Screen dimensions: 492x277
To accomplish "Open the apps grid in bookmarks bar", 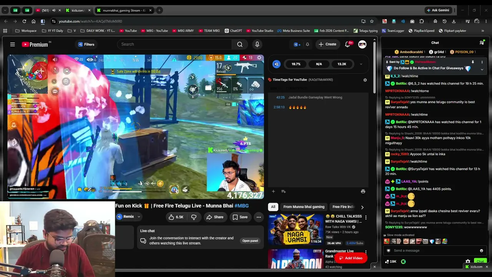I will tap(5, 31).
